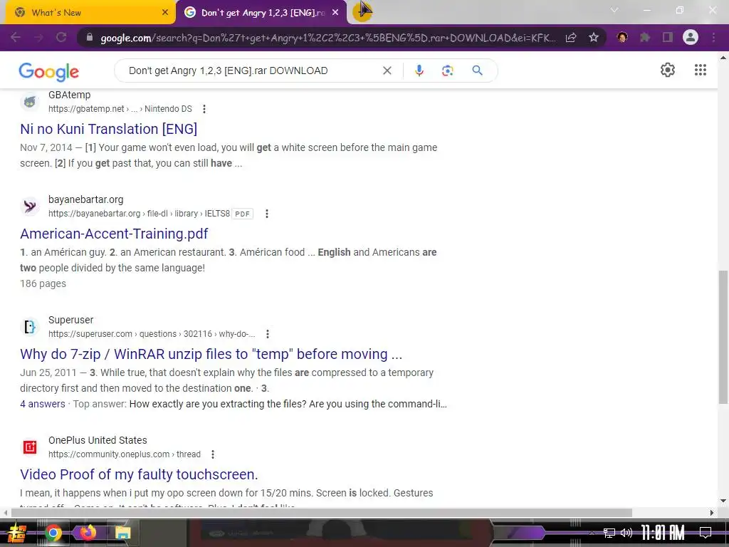Open more options for OnePlus result
729x547 pixels.
pos(212,454)
